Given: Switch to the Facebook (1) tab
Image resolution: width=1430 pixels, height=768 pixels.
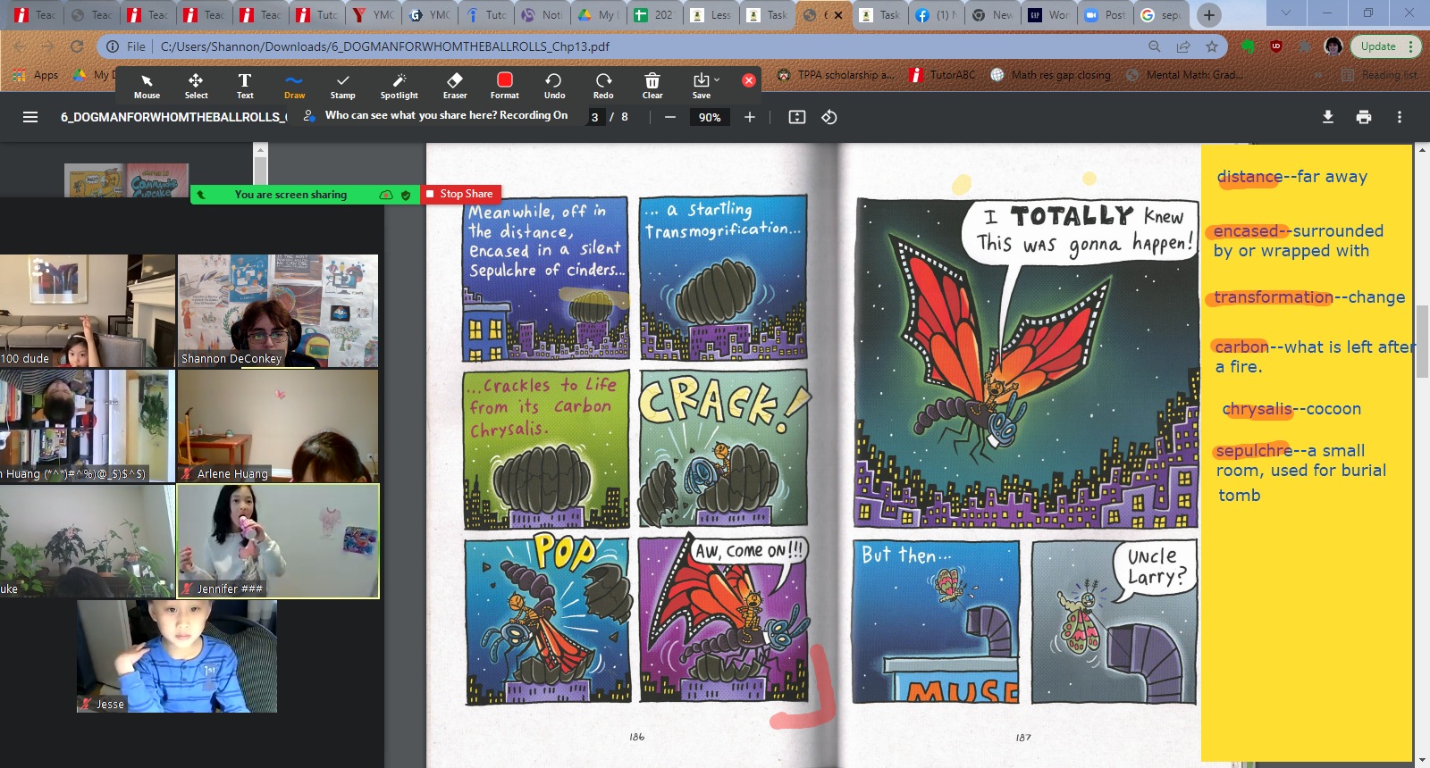Looking at the screenshot, I should 936,15.
